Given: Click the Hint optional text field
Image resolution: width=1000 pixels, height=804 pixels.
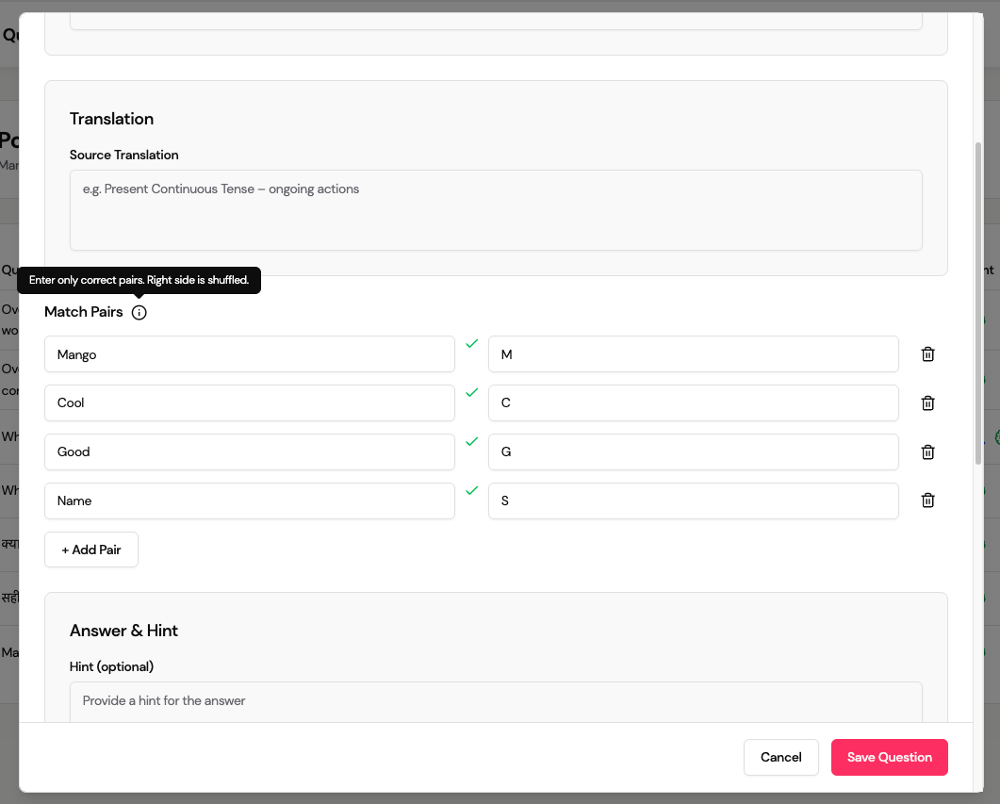Looking at the screenshot, I should 496,701.
